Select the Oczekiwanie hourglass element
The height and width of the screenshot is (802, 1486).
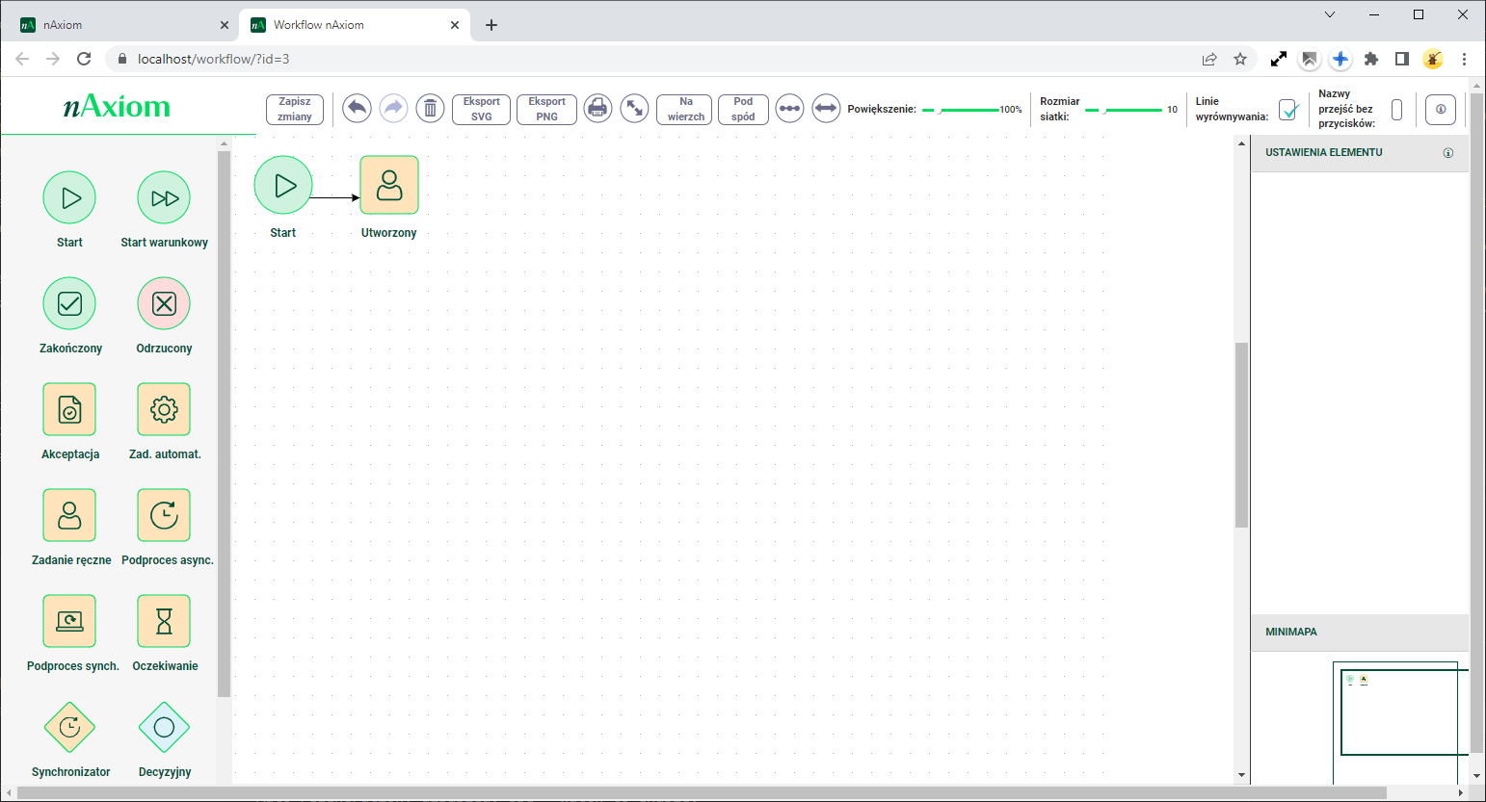coord(164,621)
